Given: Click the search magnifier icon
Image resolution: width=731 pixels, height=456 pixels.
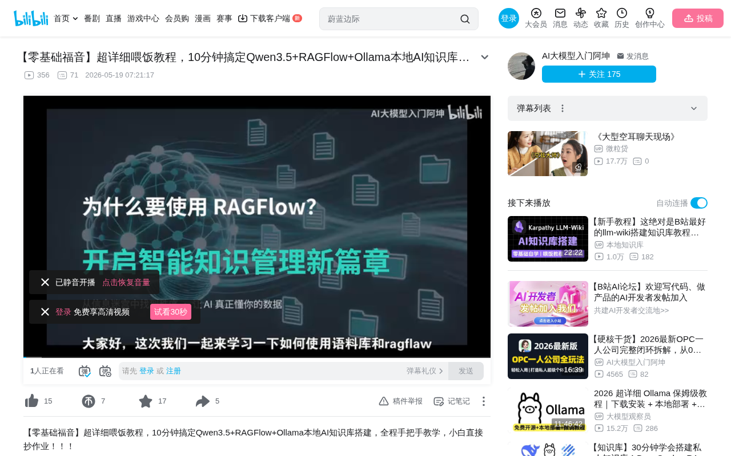Looking at the screenshot, I should pos(465,19).
